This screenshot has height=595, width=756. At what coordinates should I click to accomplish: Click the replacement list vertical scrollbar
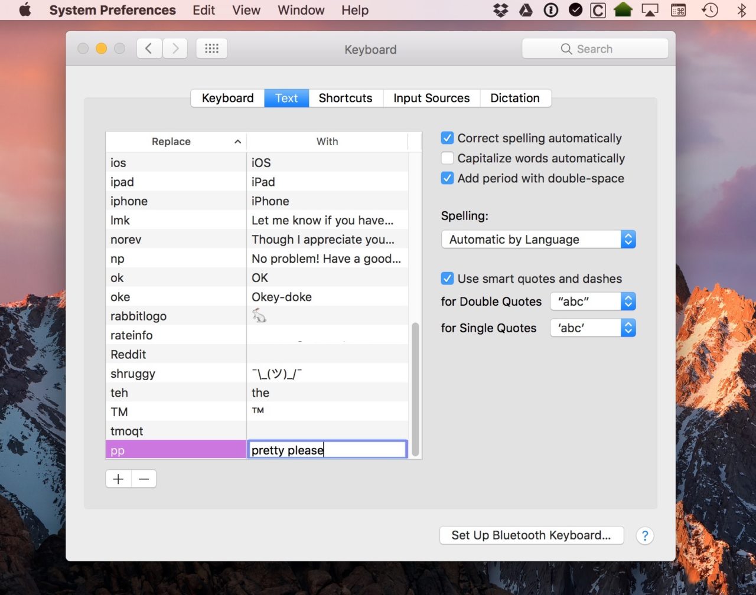pyautogui.click(x=415, y=390)
